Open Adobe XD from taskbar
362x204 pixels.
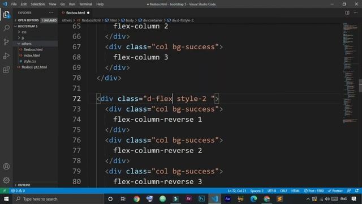tap(188, 199)
